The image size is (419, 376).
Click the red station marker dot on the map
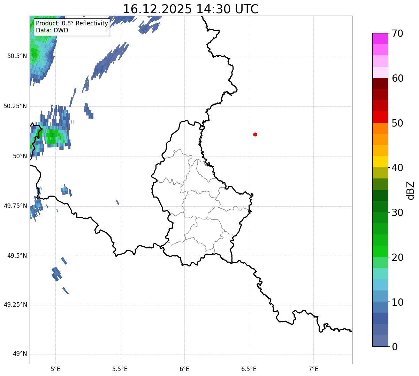tap(255, 134)
